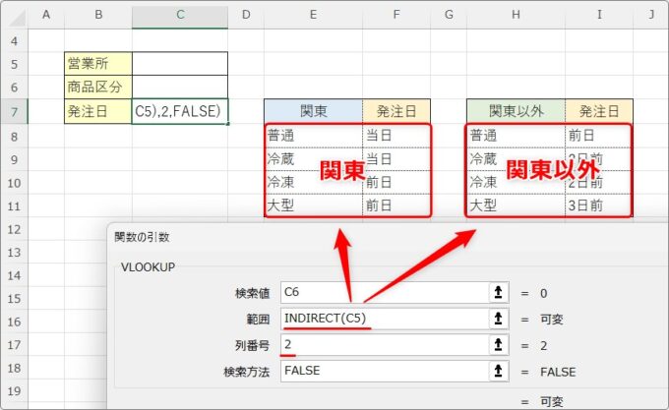Click collapse-dialog icon beside 検索値 field
669x410 pixels.
coord(501,292)
